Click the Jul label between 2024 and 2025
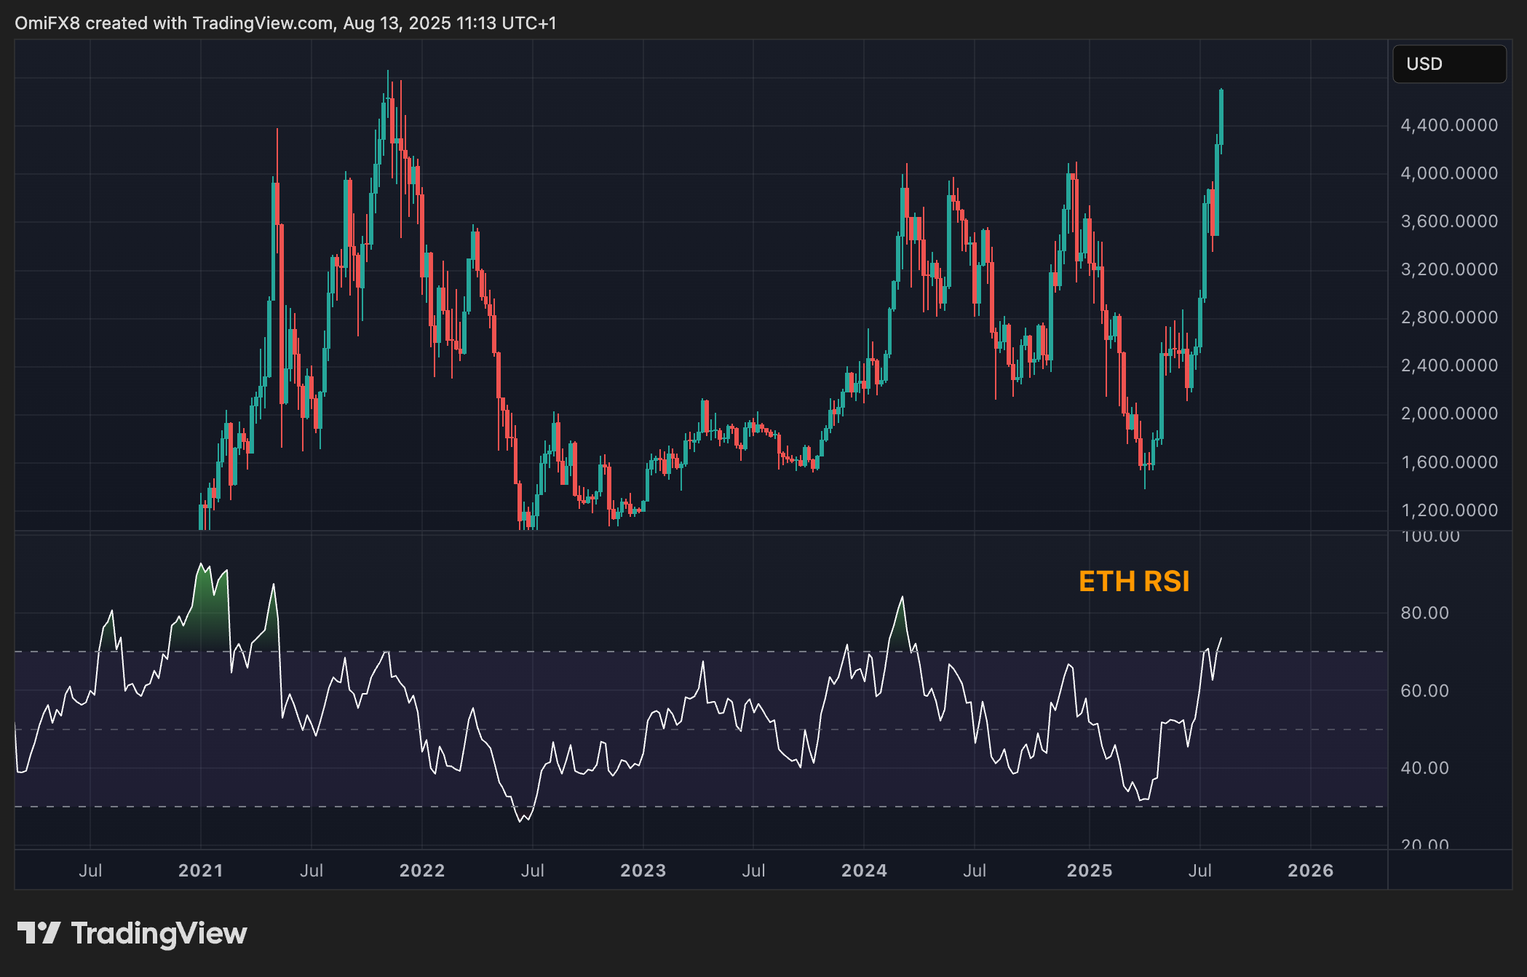The image size is (1527, 977). [x=975, y=871]
